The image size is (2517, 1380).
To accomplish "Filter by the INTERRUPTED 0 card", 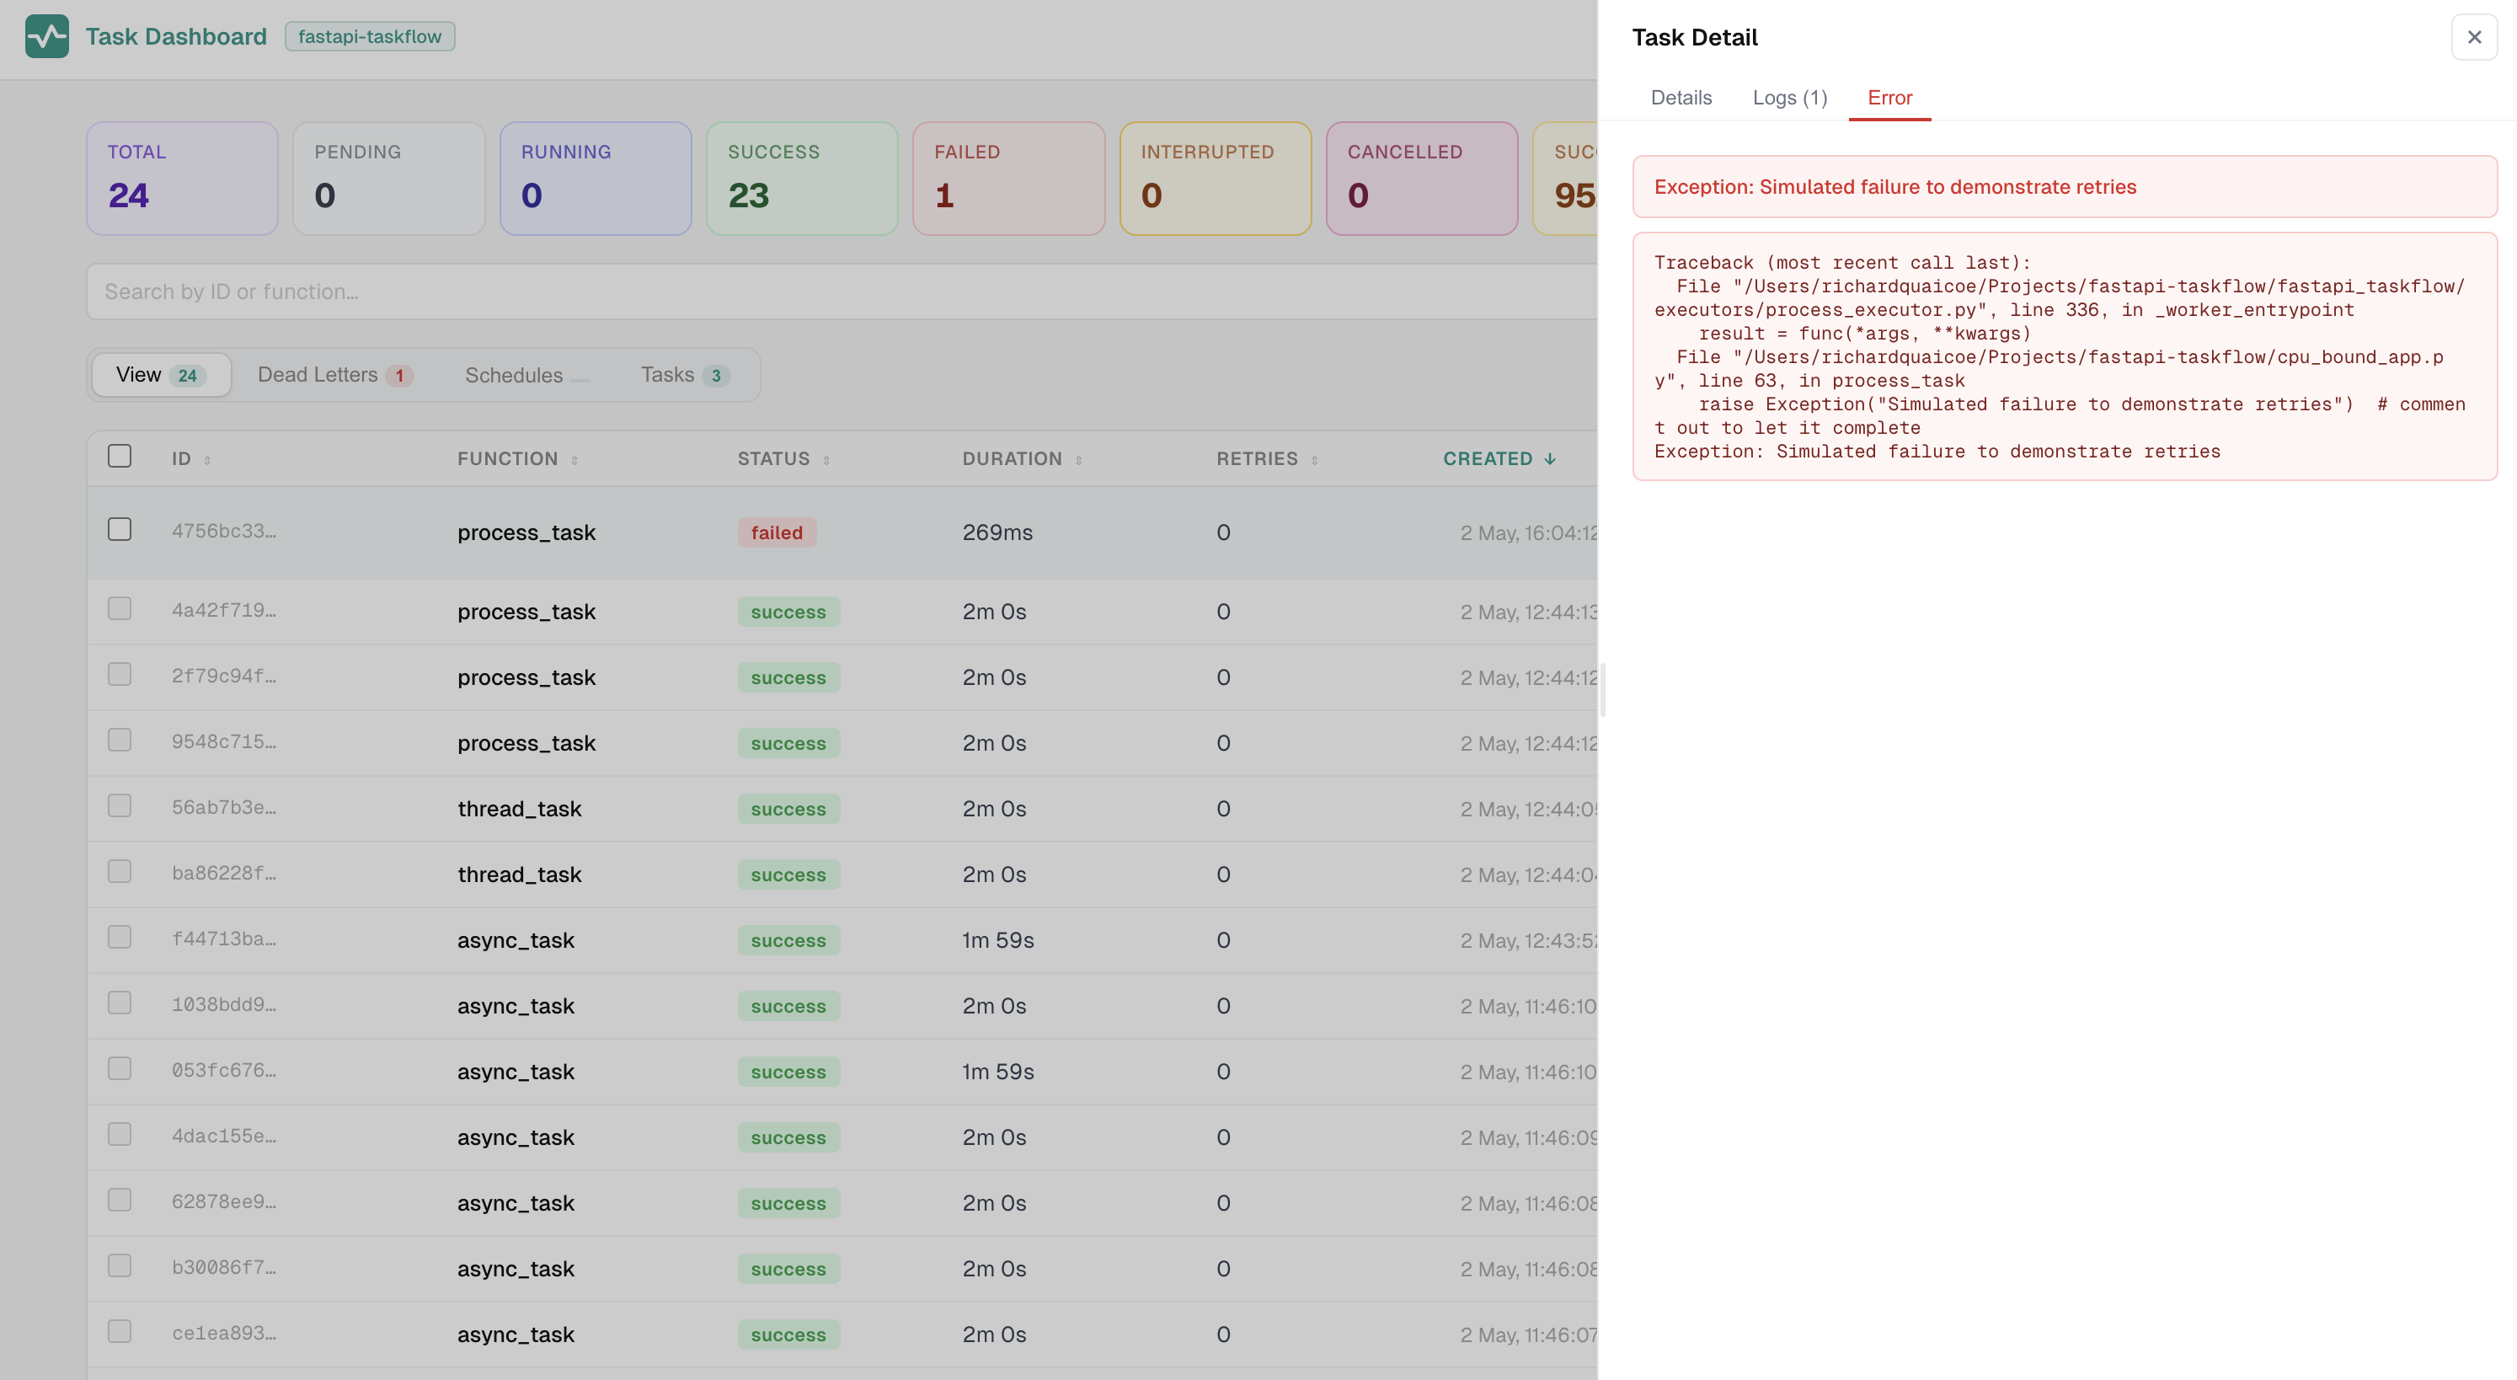I will click(x=1216, y=178).
